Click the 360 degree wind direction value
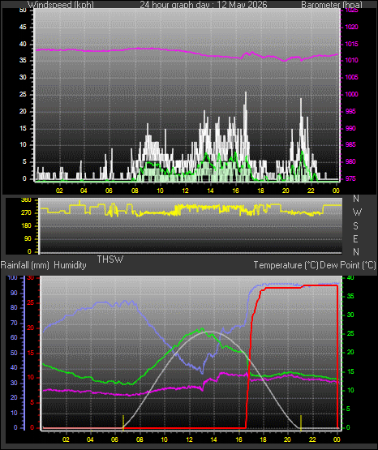The width and height of the screenshot is (378, 450). 26,200
